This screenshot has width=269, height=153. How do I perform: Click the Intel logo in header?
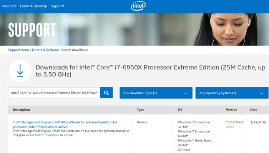point(138,6)
